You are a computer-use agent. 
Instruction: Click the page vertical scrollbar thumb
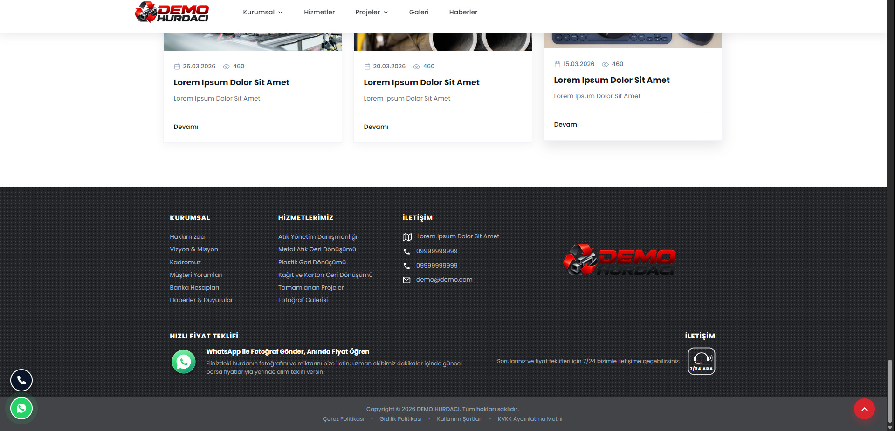(890, 391)
